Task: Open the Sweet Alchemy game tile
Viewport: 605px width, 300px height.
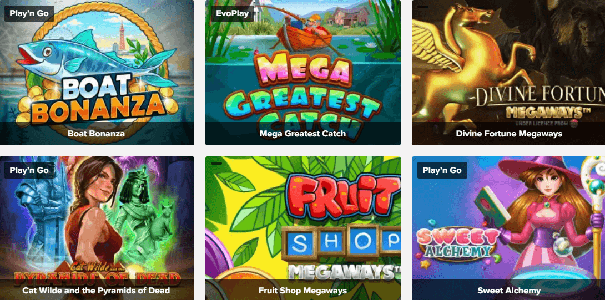Action: (x=508, y=228)
